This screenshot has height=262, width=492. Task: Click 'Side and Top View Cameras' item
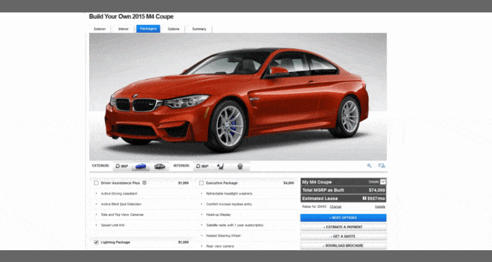(x=122, y=215)
